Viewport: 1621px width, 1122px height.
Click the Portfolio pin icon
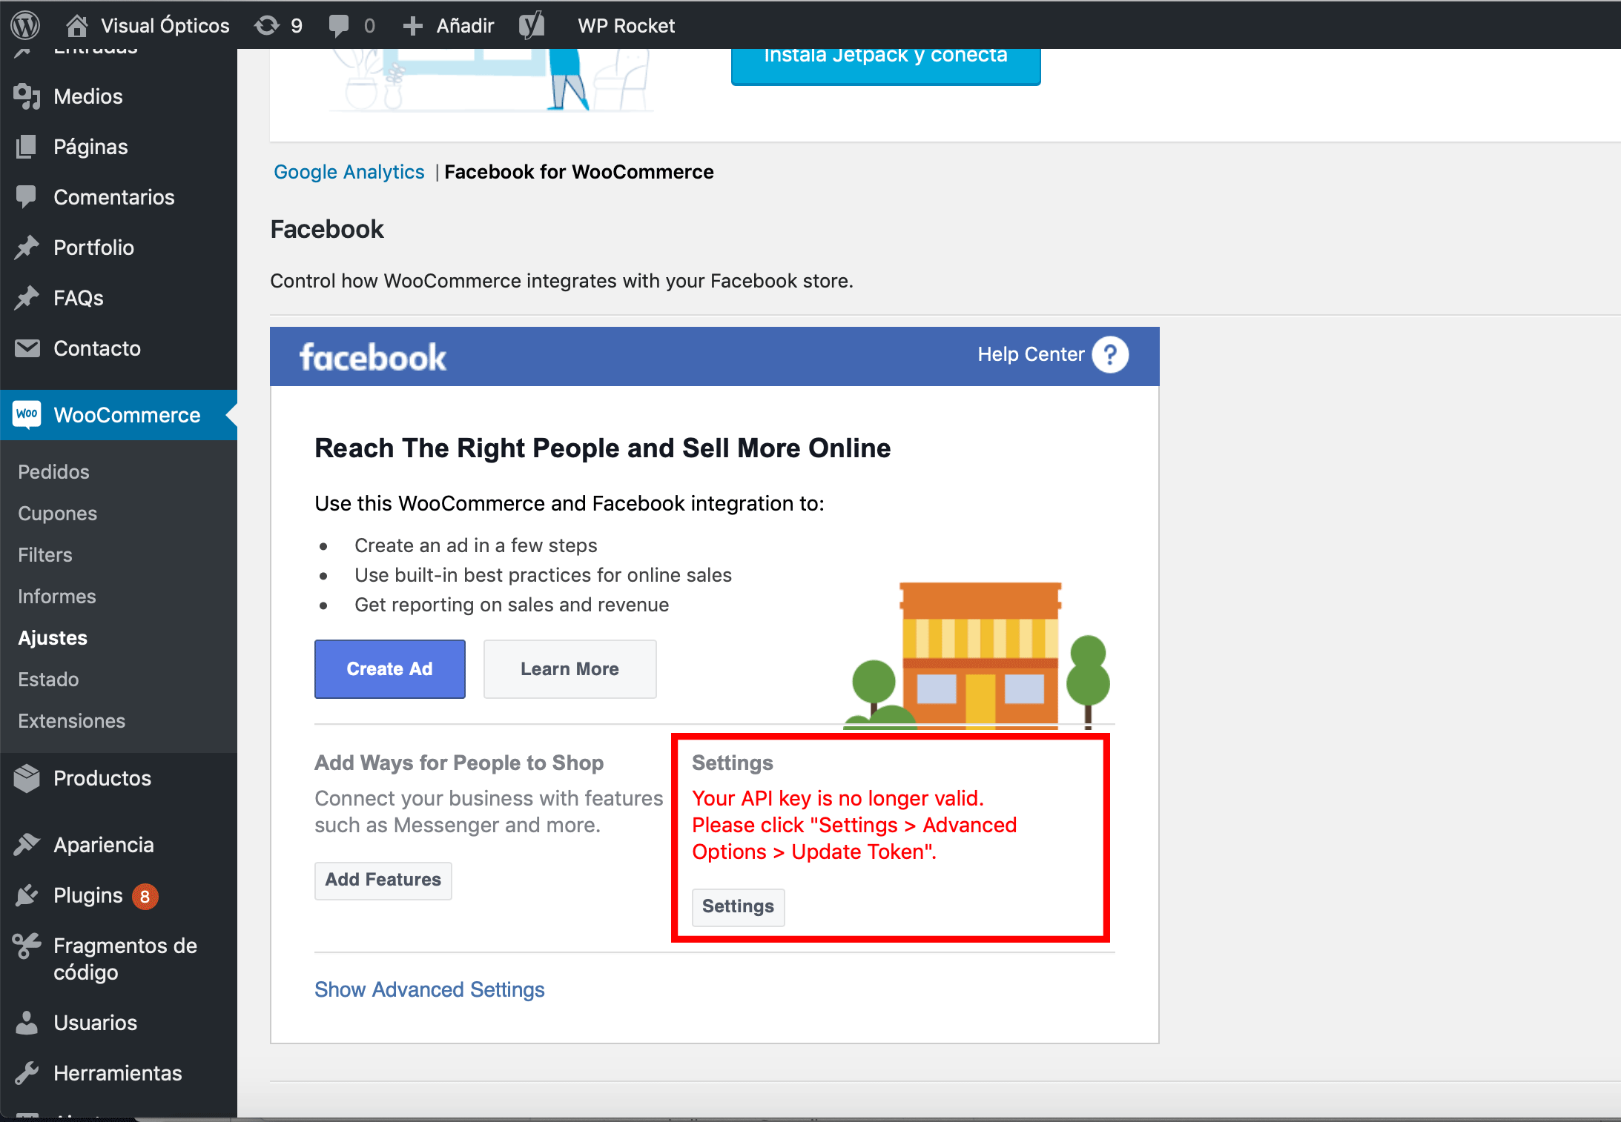pos(27,248)
